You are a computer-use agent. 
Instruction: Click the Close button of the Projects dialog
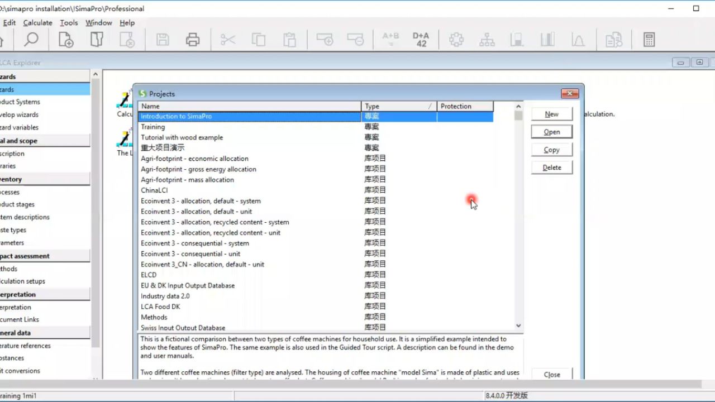(551, 375)
